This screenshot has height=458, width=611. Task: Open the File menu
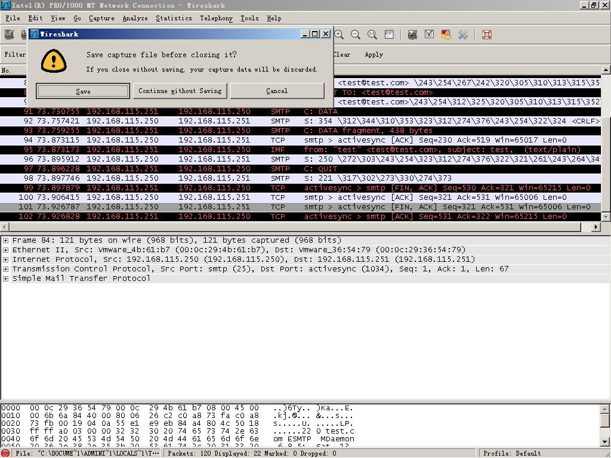pos(13,18)
